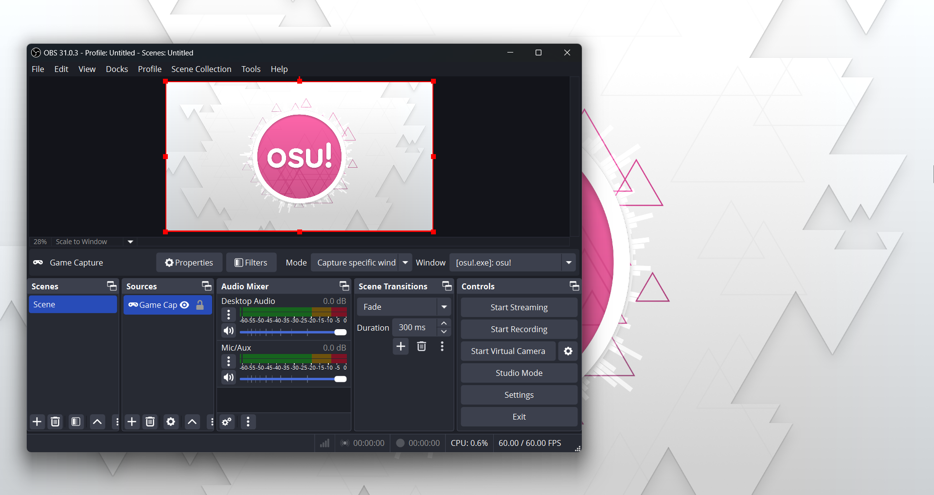This screenshot has width=934, height=495.
Task: Open the File menu
Action: [38, 69]
